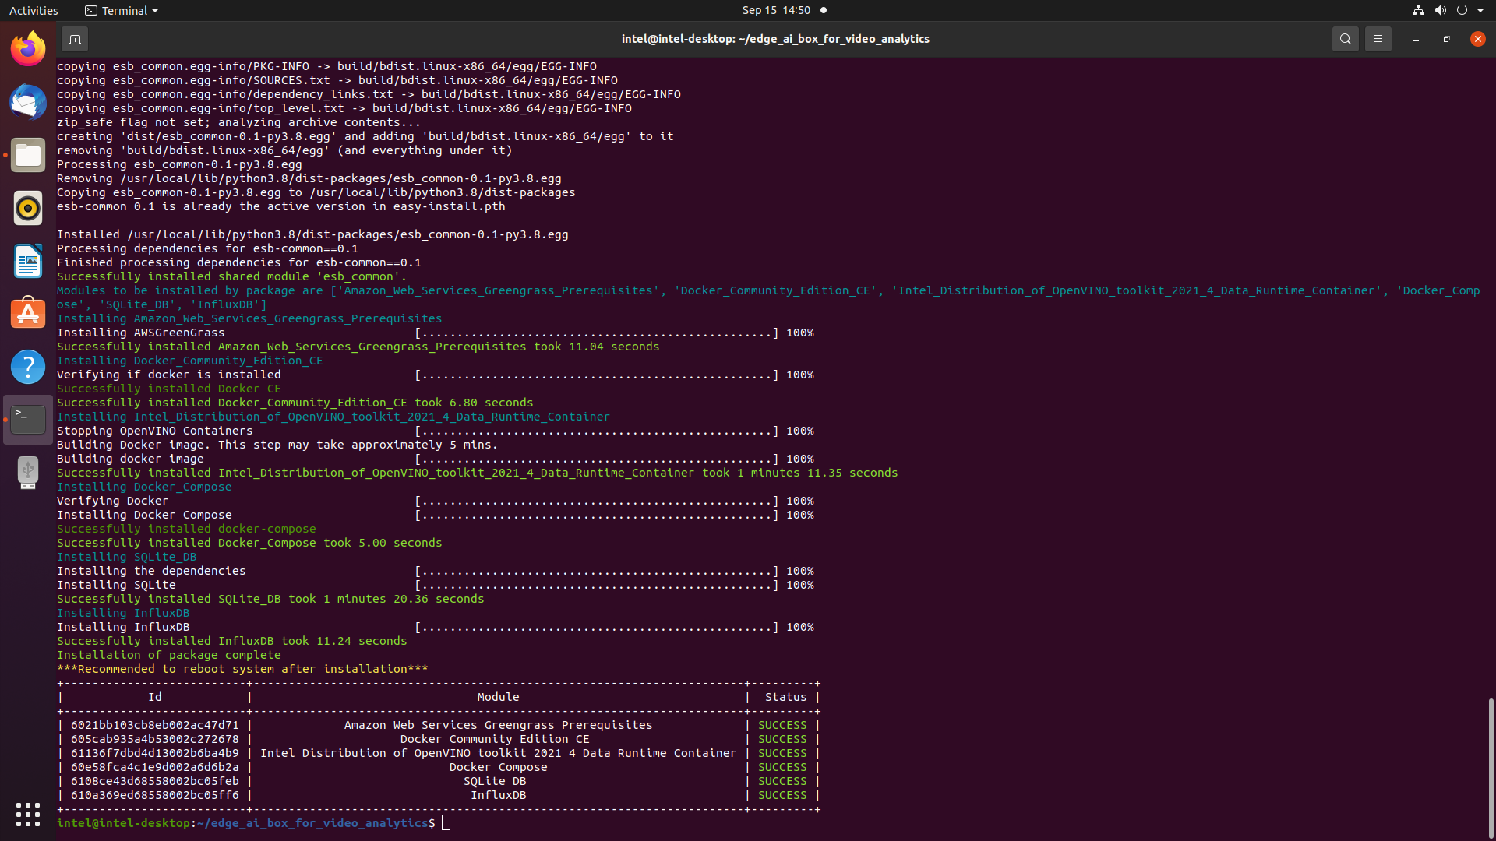Open the clock and calendar panel

(776, 10)
